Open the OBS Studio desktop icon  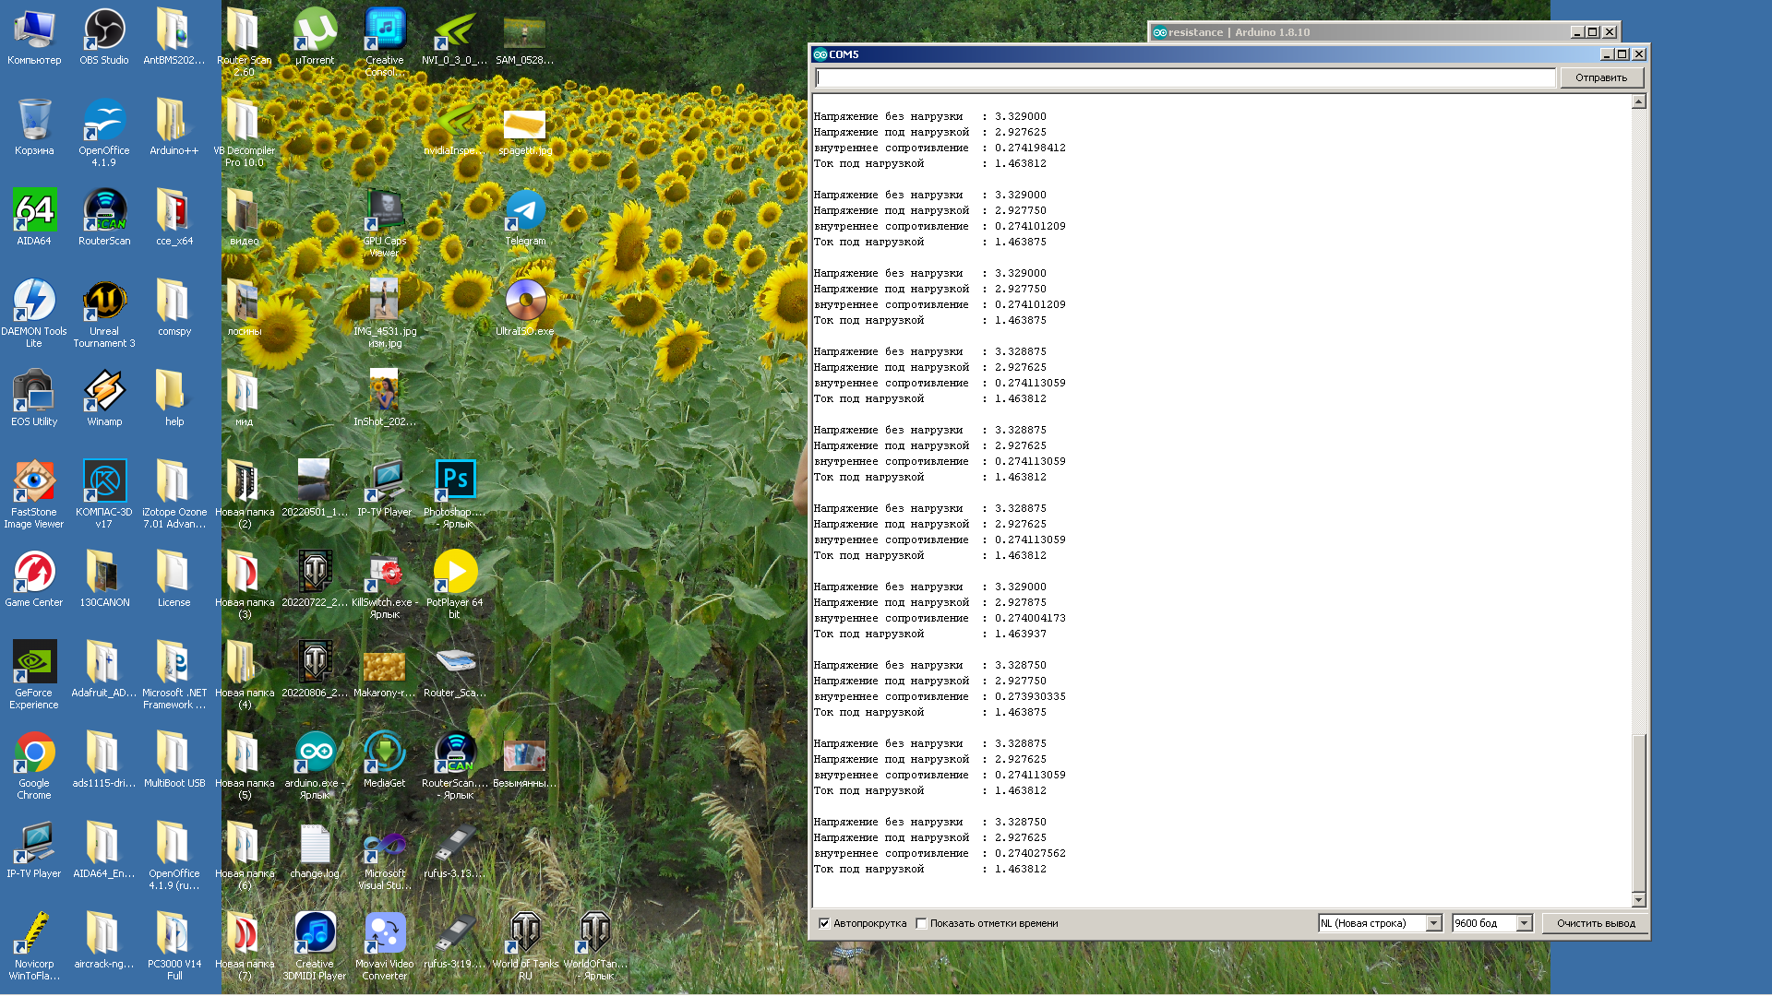104,32
